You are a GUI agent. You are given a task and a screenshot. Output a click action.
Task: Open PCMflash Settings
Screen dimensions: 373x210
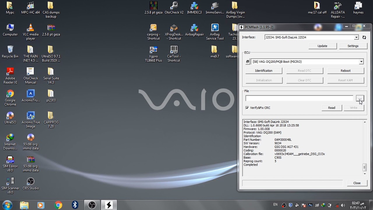353,46
